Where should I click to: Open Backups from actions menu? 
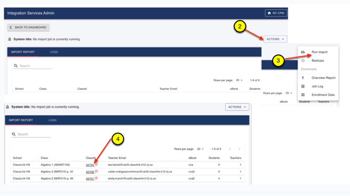318,60
